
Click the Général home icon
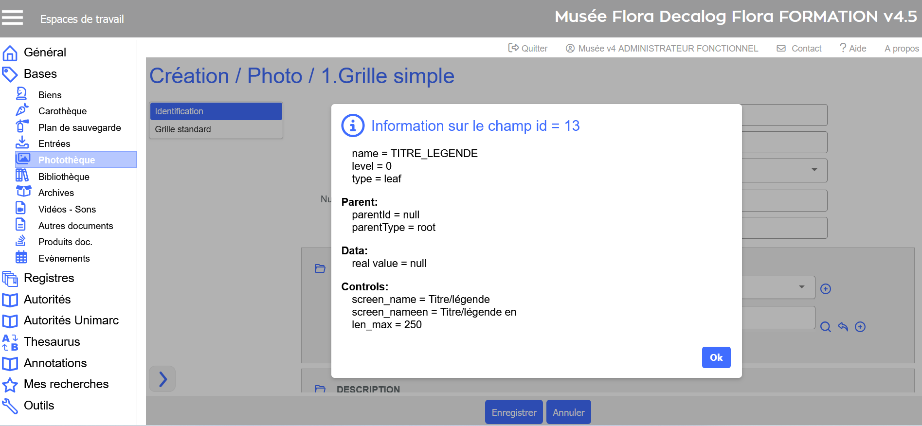[x=10, y=53]
